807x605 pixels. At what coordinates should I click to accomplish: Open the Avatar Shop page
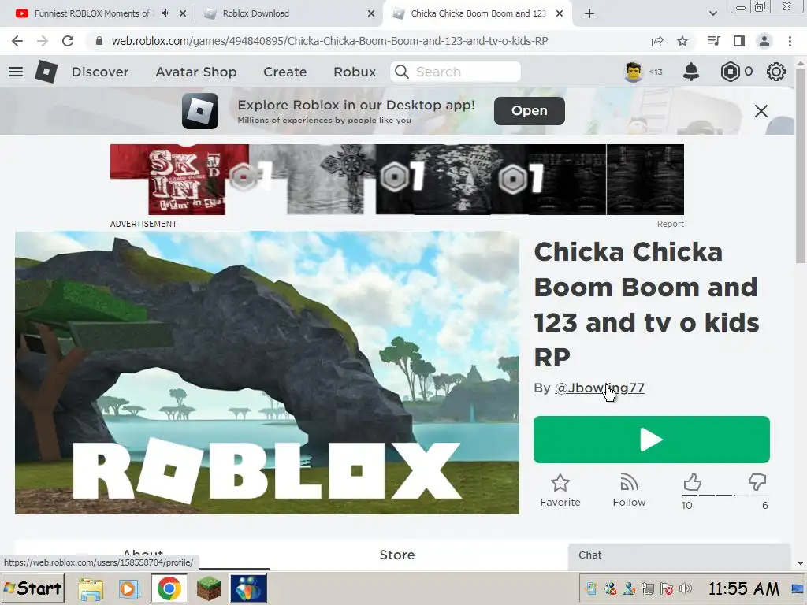(x=196, y=72)
